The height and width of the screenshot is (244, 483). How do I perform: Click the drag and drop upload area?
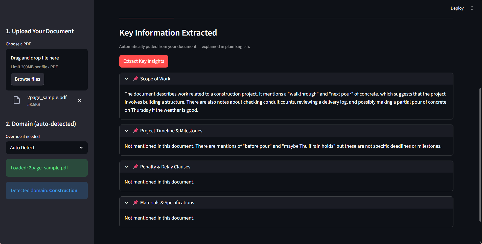[x=47, y=62]
